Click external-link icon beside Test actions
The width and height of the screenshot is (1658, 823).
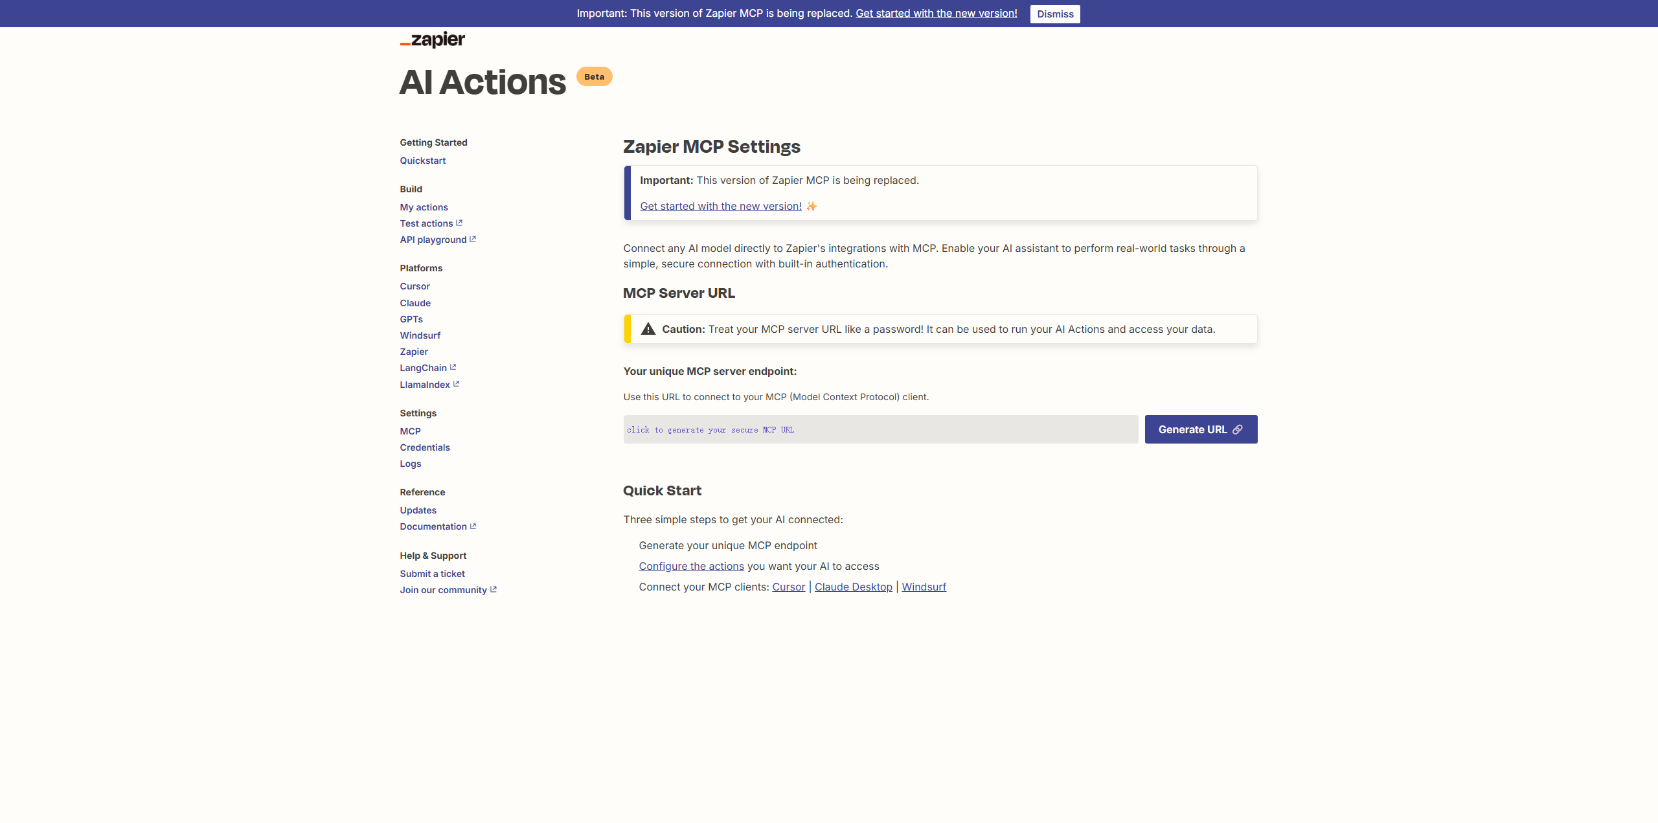pyautogui.click(x=459, y=223)
